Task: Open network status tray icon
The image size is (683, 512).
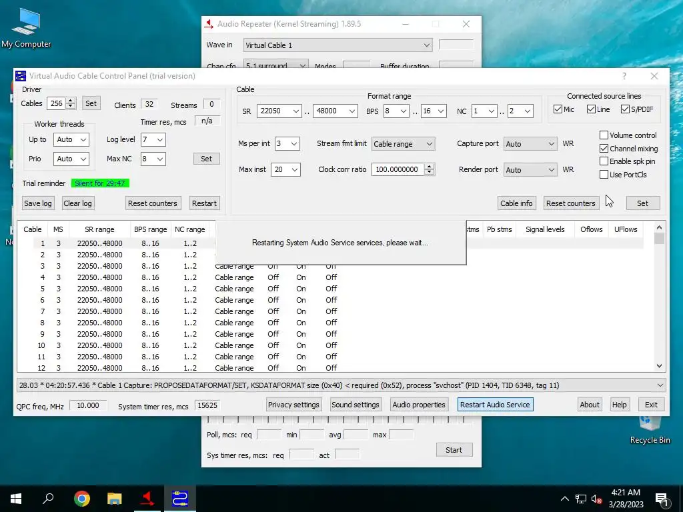Action: coord(581,499)
